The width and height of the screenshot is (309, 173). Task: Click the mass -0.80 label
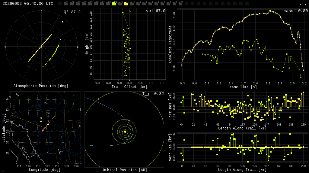296,11
